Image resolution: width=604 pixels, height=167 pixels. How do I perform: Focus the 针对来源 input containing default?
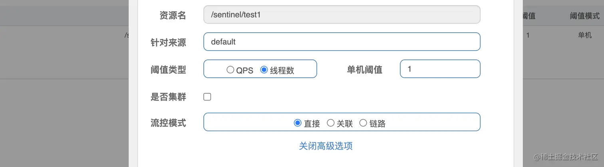click(x=342, y=41)
